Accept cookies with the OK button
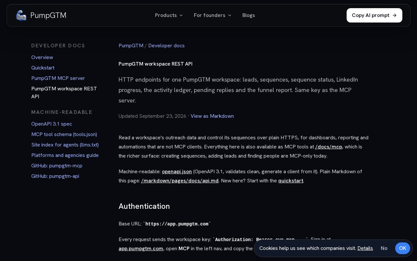 click(x=403, y=248)
